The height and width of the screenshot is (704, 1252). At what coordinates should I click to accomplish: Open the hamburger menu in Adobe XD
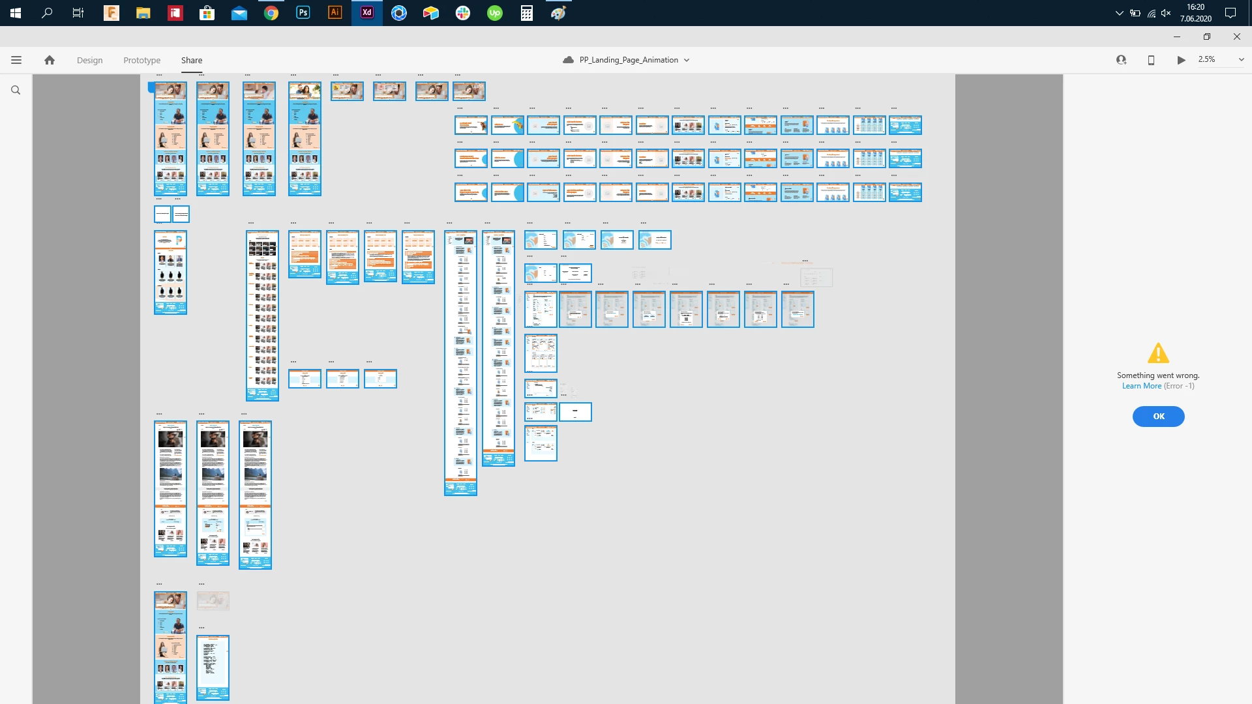16,60
